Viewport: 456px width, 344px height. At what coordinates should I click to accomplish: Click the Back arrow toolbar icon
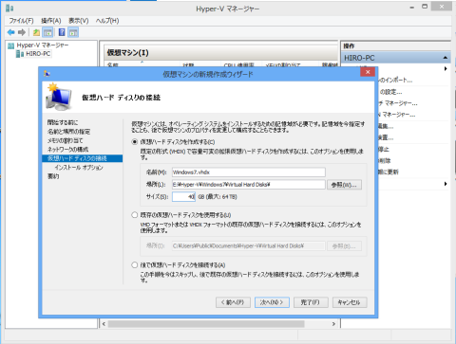click(x=11, y=32)
